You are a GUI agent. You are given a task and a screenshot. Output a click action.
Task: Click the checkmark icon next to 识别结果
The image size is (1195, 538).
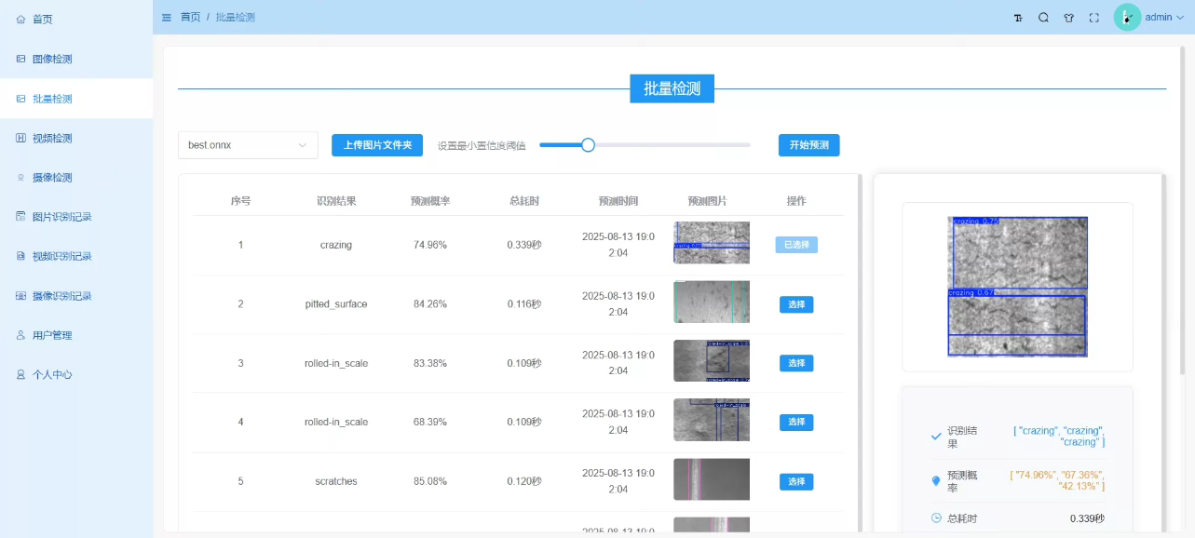(936, 437)
